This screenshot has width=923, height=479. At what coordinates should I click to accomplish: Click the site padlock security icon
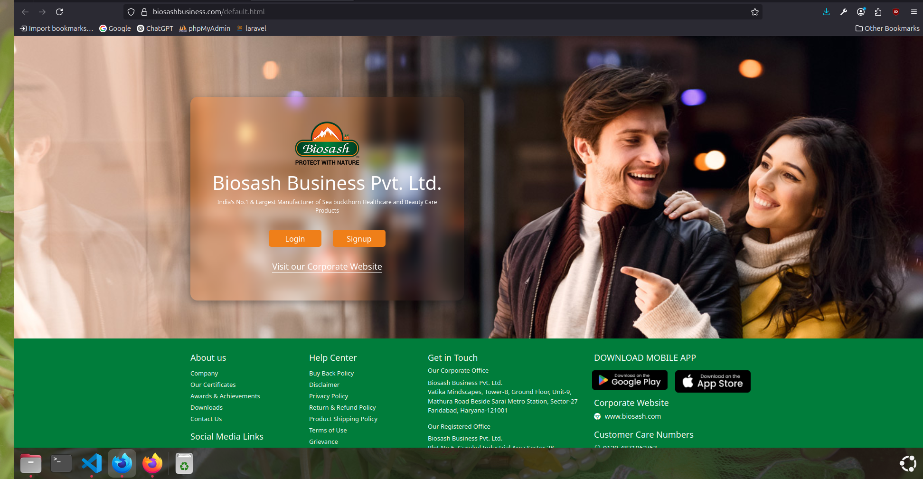144,12
